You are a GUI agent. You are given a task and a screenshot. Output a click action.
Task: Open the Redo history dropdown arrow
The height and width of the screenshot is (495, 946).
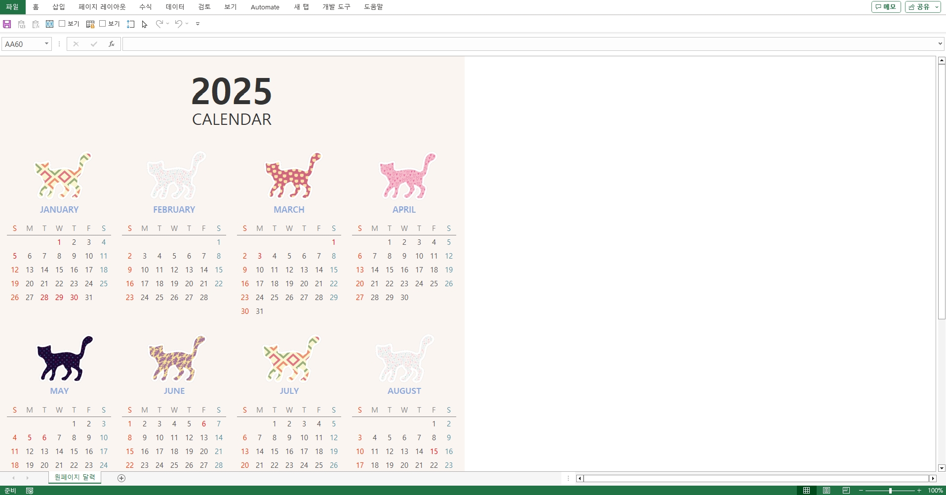[168, 24]
